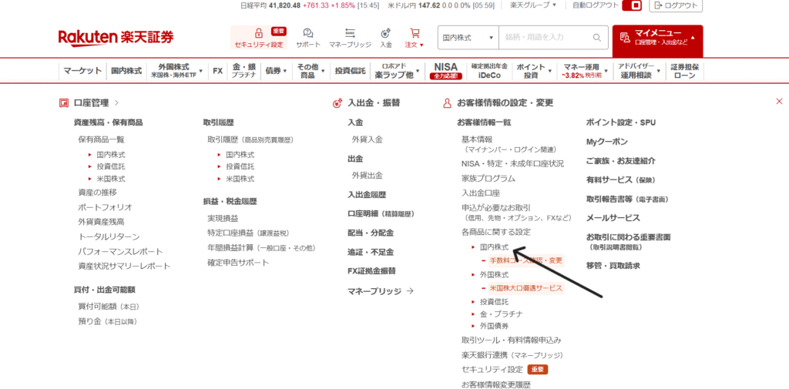
Task: Close the My Menu panel with X
Action: pyautogui.click(x=779, y=102)
